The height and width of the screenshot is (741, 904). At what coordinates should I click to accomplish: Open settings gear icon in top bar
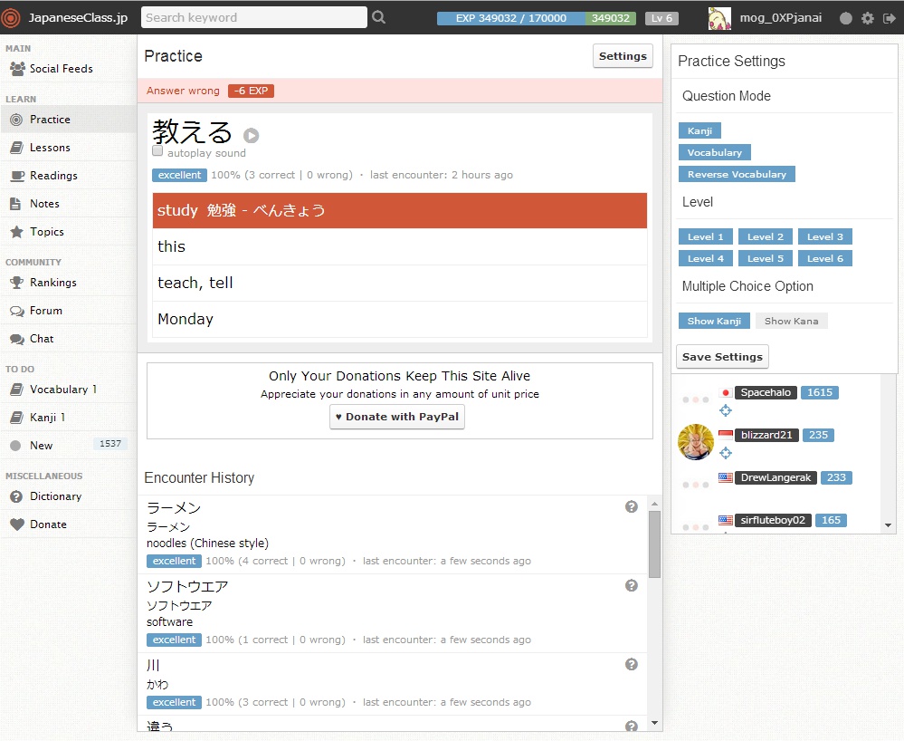click(x=868, y=18)
